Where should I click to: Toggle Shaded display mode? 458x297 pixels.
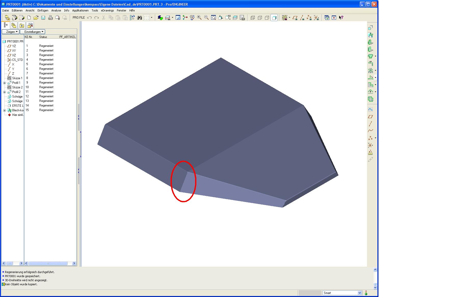[274, 18]
